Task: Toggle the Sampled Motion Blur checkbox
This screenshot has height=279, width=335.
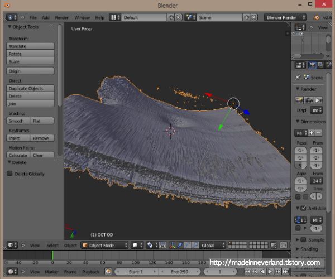Action: coord(303,240)
